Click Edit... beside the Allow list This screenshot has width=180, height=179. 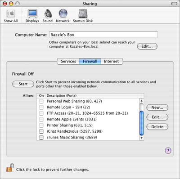coord(157,117)
